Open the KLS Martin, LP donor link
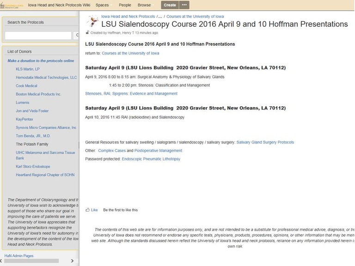This screenshot has width=355, height=266. point(28,69)
